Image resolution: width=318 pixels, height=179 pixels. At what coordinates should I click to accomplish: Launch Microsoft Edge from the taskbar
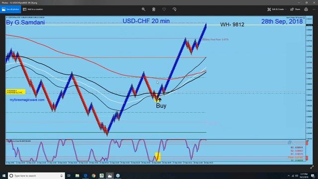click(x=85, y=176)
